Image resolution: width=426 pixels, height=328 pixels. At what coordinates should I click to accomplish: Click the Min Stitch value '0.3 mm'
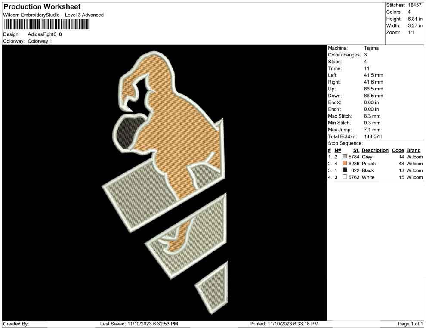(372, 123)
